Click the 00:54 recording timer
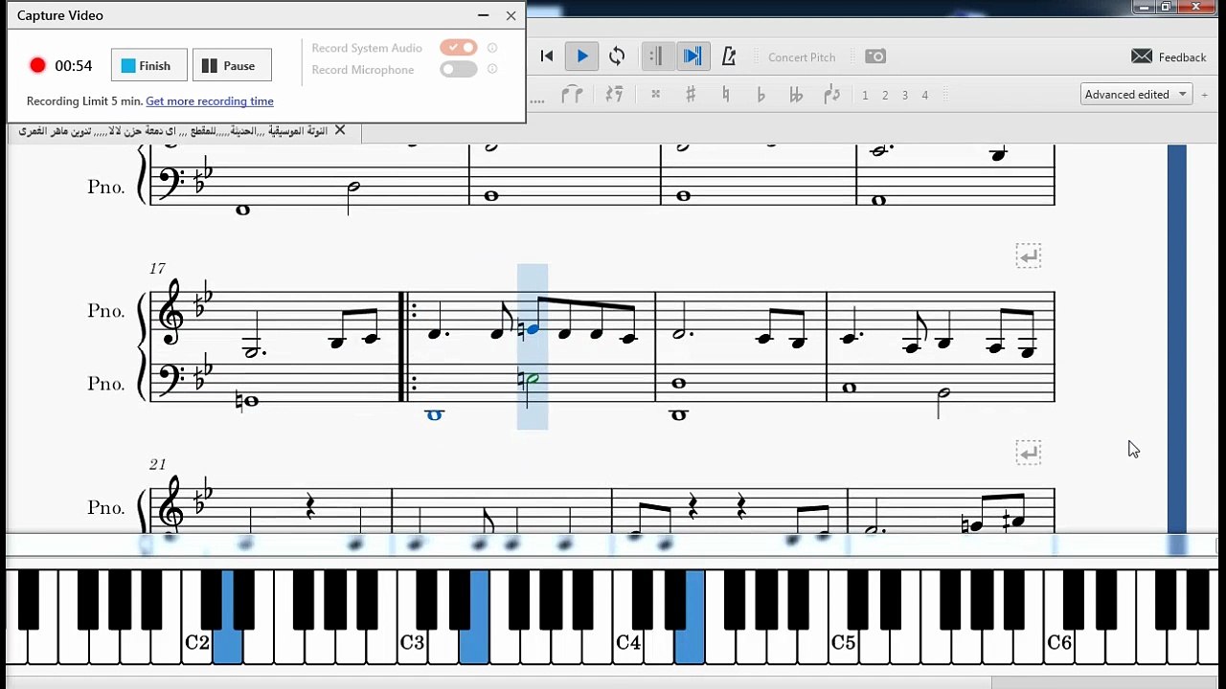 click(x=74, y=66)
